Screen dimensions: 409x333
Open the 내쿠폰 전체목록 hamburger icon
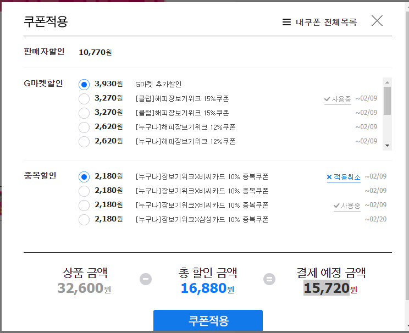click(286, 22)
